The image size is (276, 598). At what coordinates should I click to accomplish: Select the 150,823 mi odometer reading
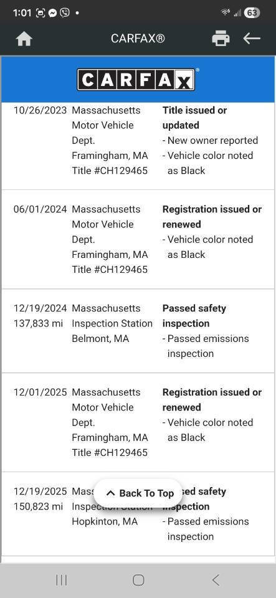coord(38,506)
